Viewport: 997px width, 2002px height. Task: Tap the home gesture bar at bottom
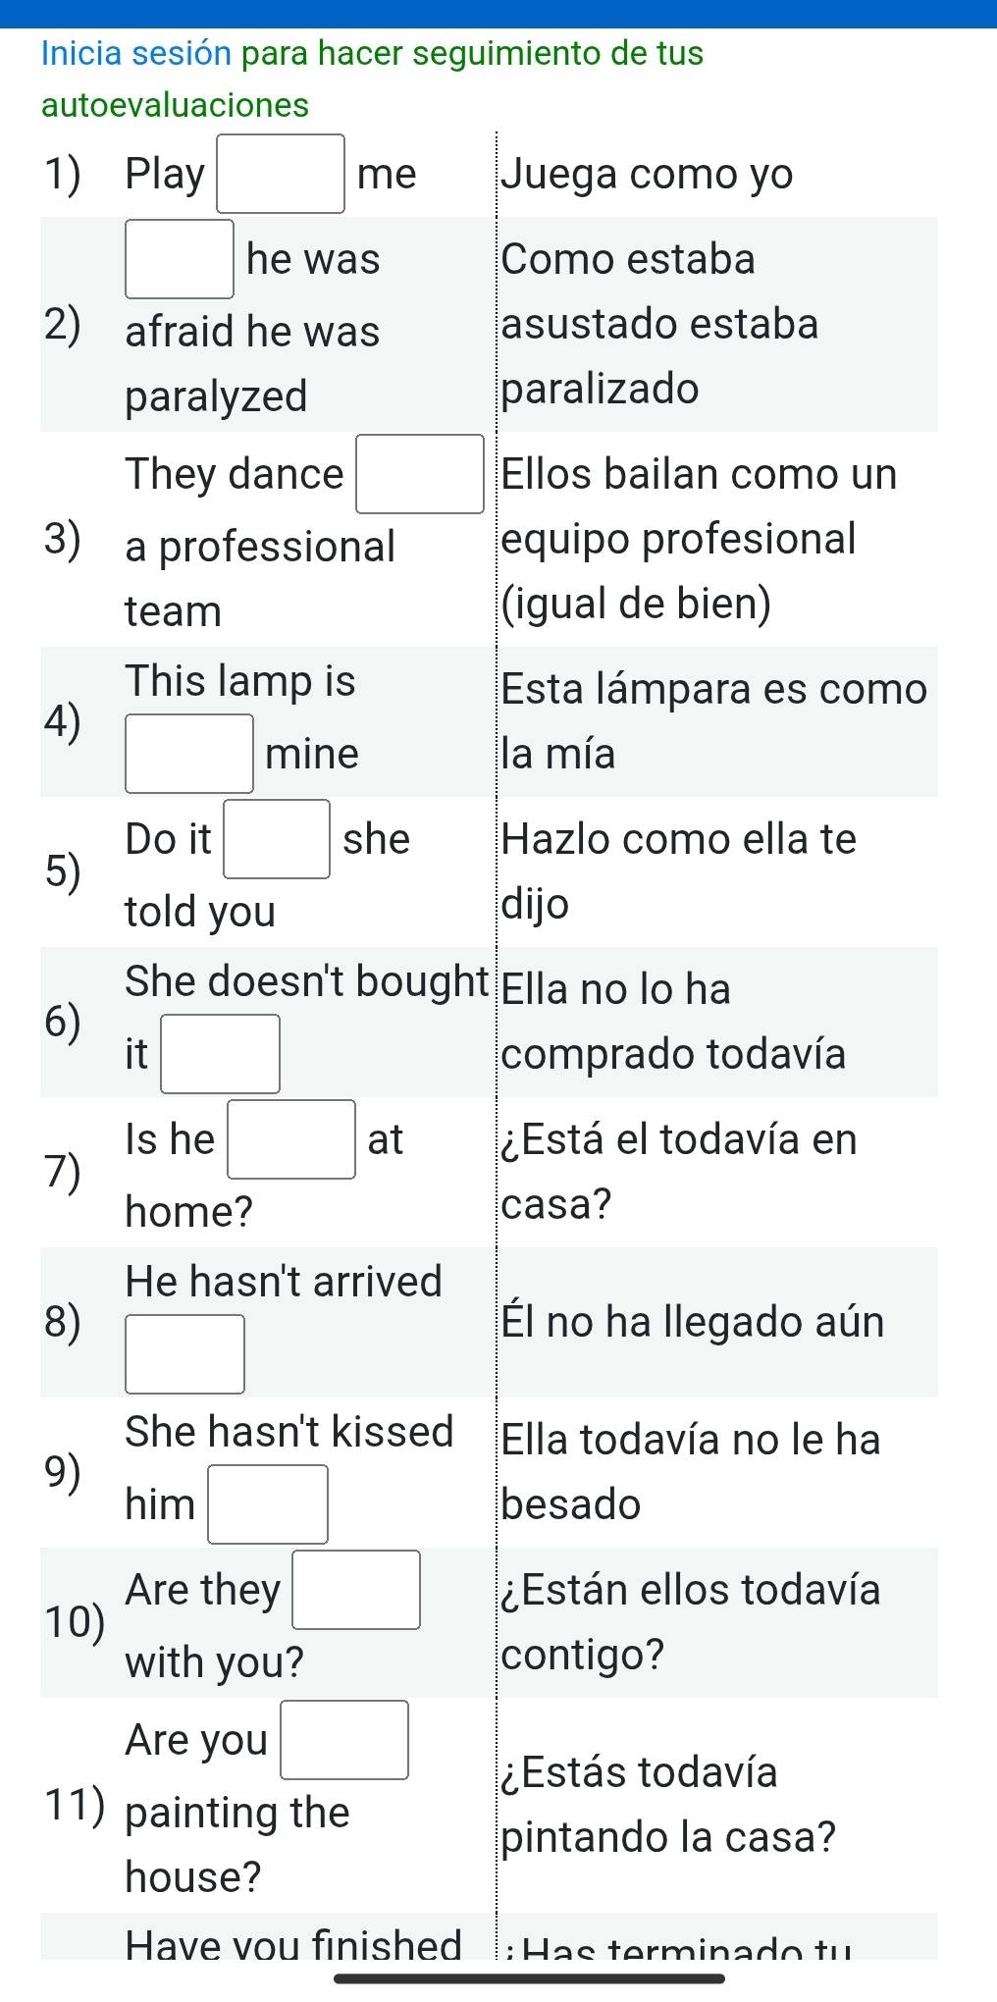click(x=529, y=1978)
